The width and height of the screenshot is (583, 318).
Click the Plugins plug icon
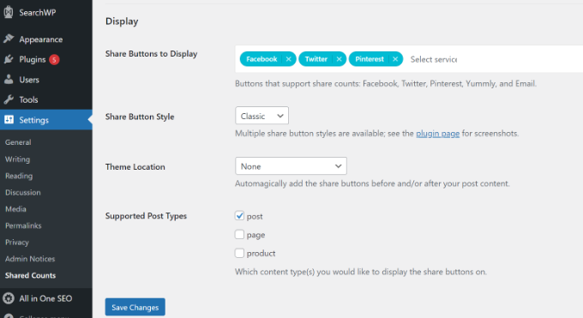[9, 59]
